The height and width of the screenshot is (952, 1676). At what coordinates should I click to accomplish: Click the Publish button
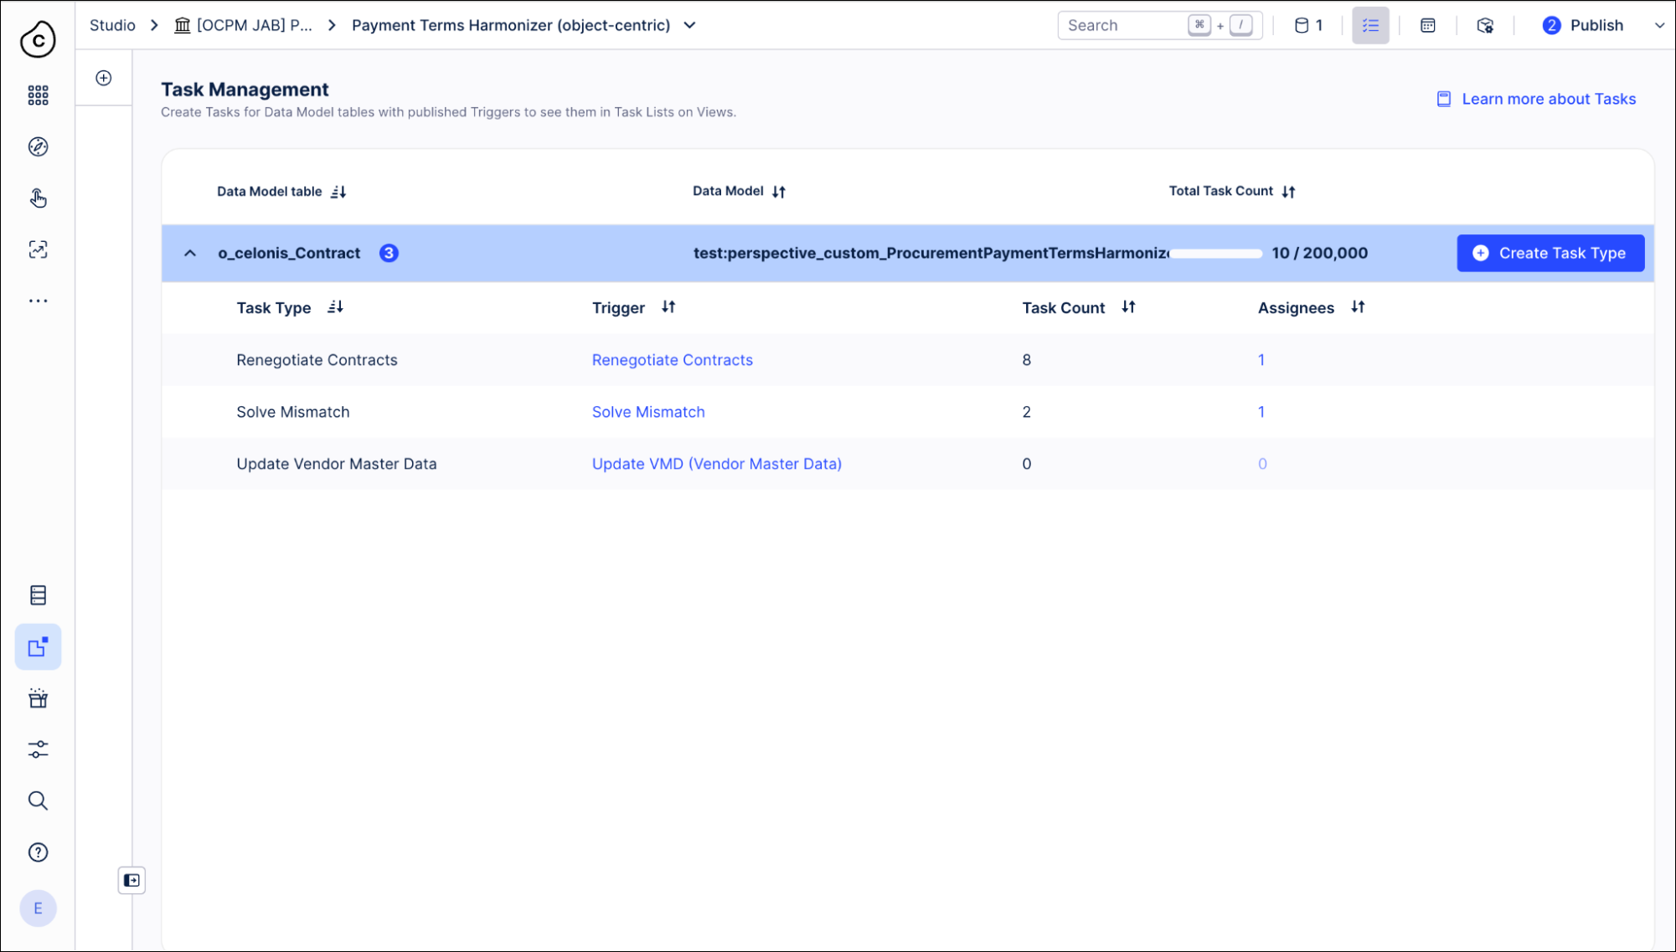click(x=1583, y=25)
